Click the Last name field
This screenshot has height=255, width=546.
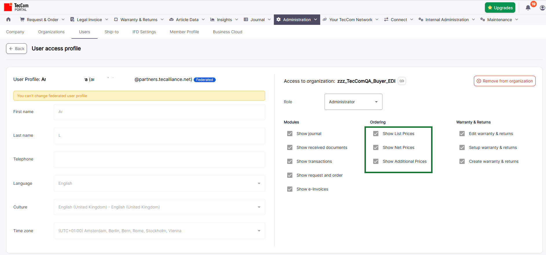coord(160,136)
